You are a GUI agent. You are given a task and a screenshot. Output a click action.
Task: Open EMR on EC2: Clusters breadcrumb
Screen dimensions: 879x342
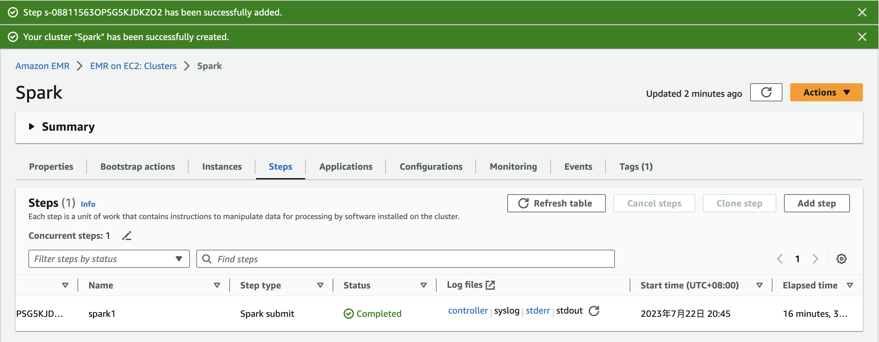pyautogui.click(x=133, y=66)
